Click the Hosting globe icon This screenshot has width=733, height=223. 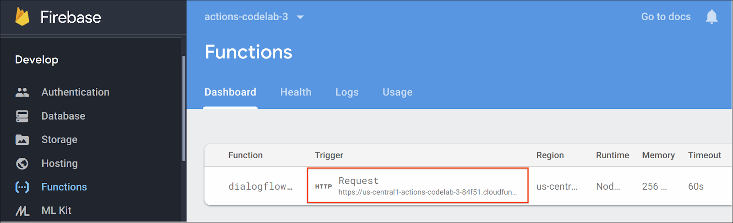tap(22, 164)
